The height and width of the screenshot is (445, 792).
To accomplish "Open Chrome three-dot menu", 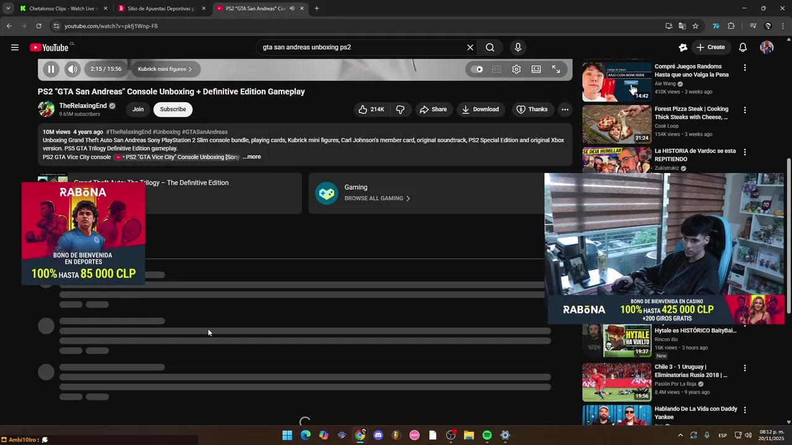I will (783, 26).
